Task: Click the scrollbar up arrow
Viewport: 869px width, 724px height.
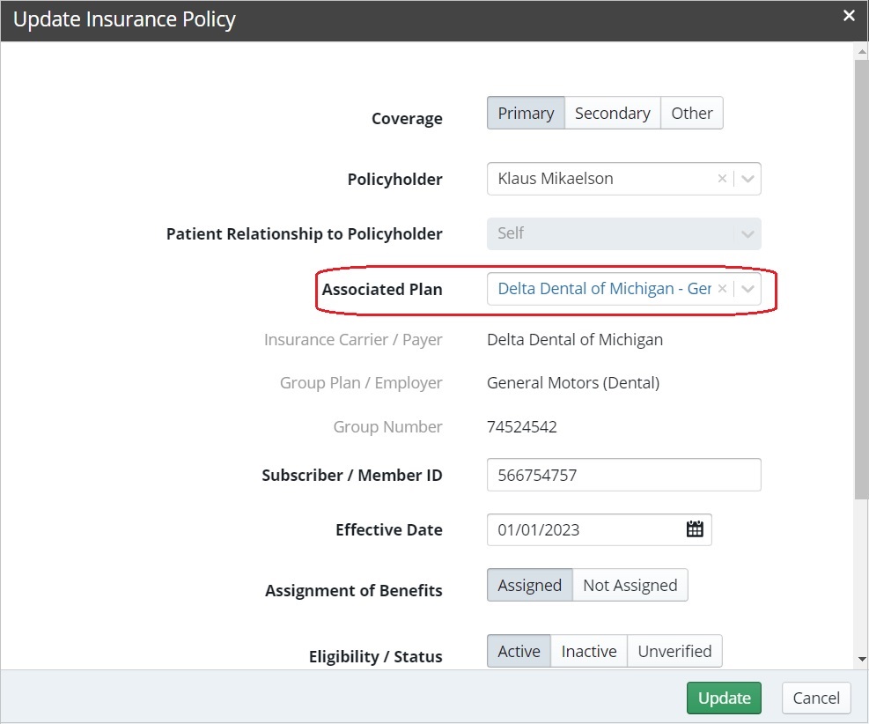Action: tap(860, 50)
